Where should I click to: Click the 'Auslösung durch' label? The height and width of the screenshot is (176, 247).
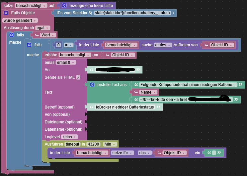point(19,28)
